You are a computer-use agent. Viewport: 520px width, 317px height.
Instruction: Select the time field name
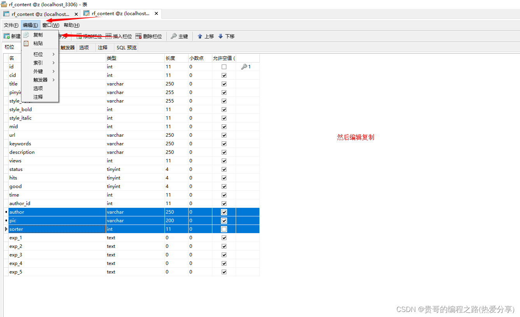coord(14,195)
